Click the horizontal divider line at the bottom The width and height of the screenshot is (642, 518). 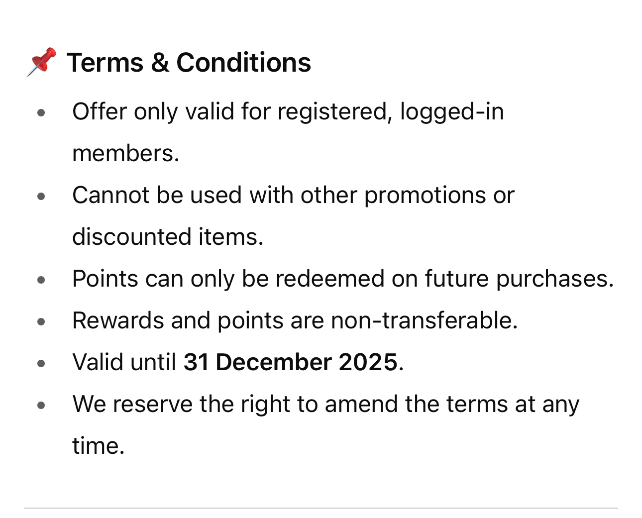[321, 509]
